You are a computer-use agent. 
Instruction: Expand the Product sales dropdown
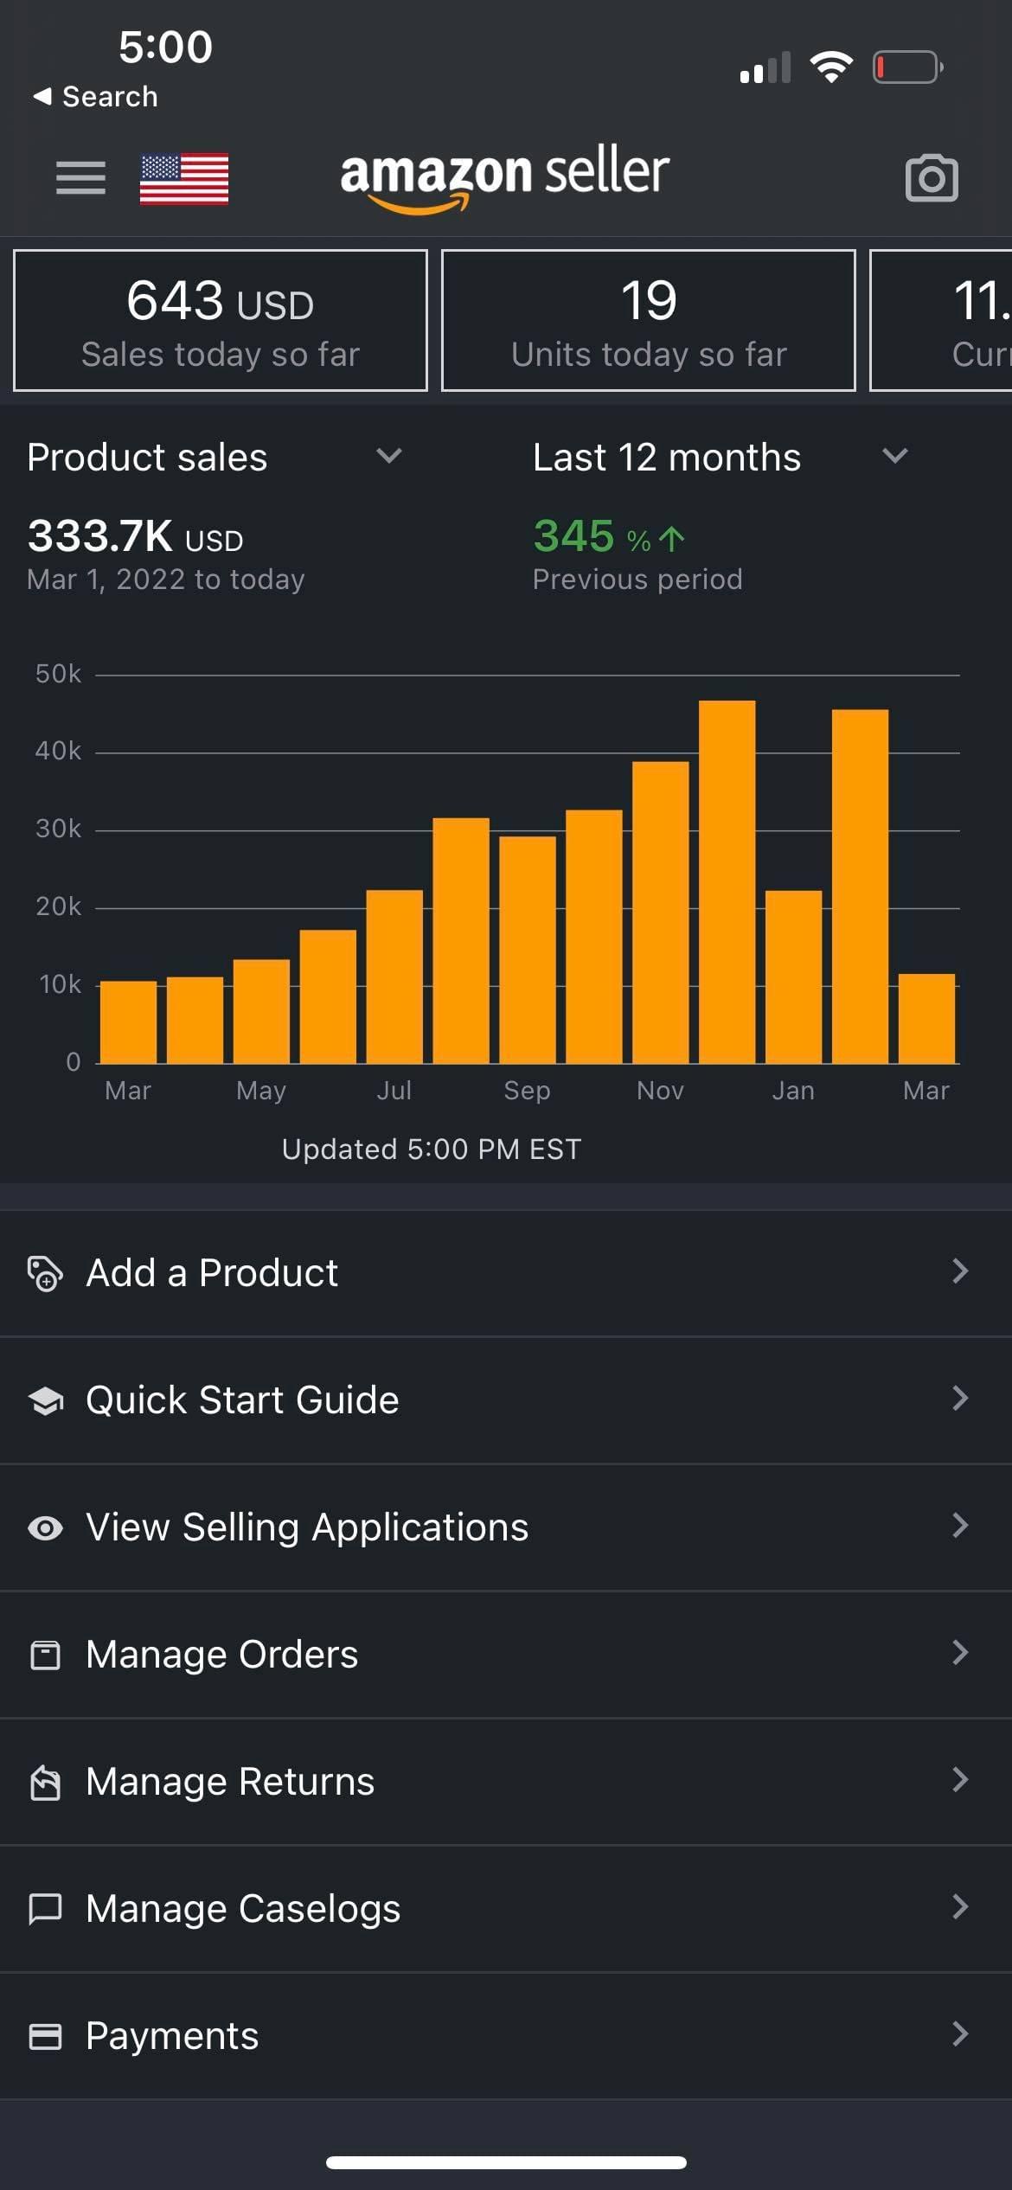click(x=388, y=456)
